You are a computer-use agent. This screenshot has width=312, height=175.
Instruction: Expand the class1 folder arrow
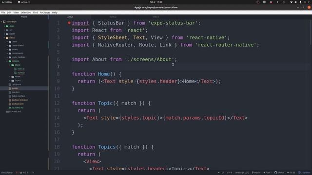(4, 34)
